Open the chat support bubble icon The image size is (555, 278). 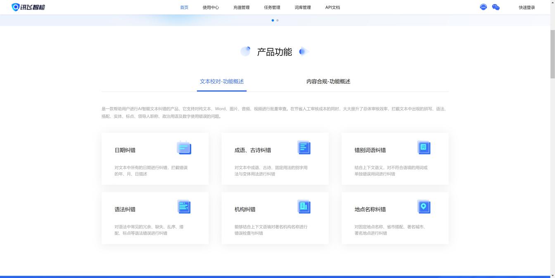pyautogui.click(x=483, y=7)
